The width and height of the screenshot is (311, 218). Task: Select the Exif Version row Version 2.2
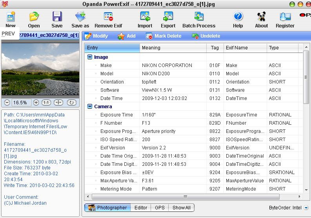pos(194,147)
